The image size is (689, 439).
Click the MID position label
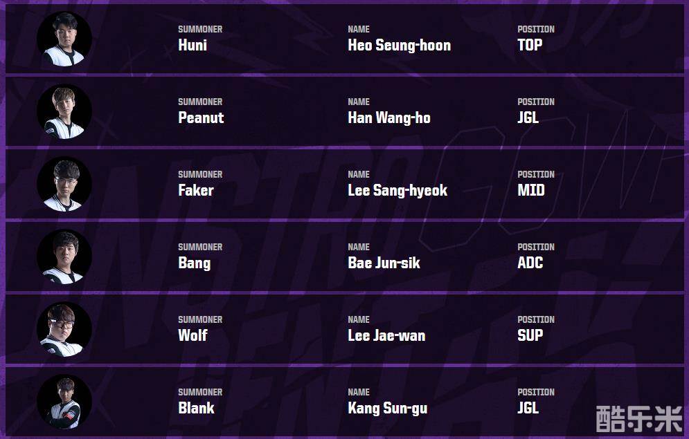[x=531, y=191]
